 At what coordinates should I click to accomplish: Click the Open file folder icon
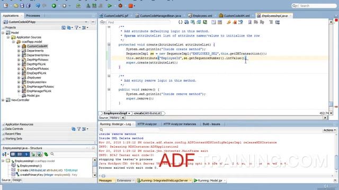coord(16,6)
